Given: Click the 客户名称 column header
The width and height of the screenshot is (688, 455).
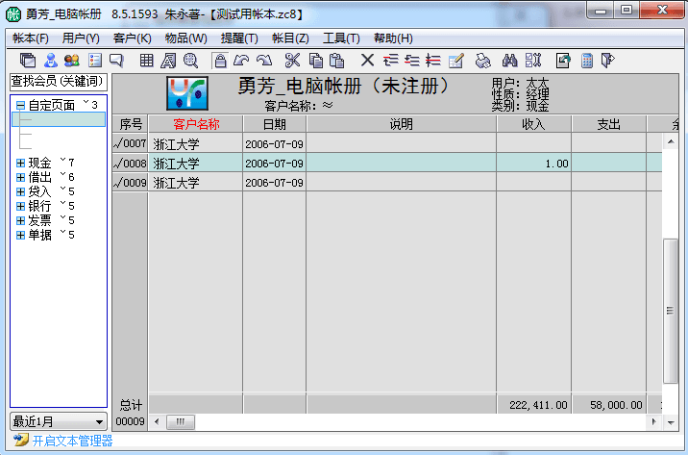Looking at the screenshot, I should point(196,124).
